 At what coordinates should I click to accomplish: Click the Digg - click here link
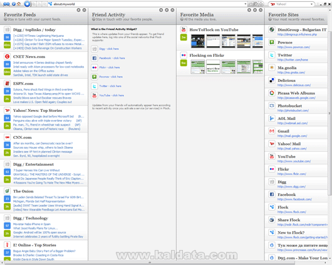pos(109,49)
